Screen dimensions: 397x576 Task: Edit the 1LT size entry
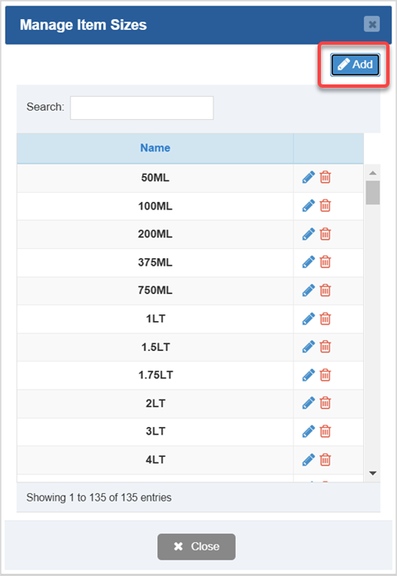(x=309, y=319)
